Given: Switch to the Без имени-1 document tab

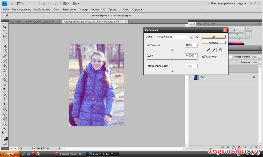Looking at the screenshot, I should (33, 22).
